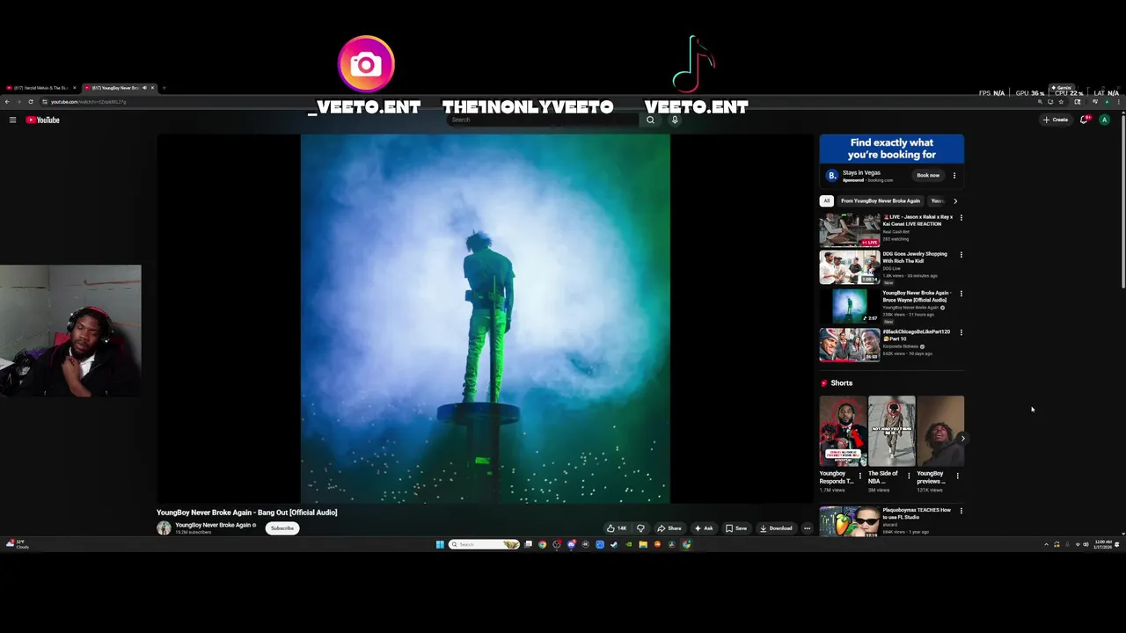Open 'The Side of NBA' short

pos(891,431)
